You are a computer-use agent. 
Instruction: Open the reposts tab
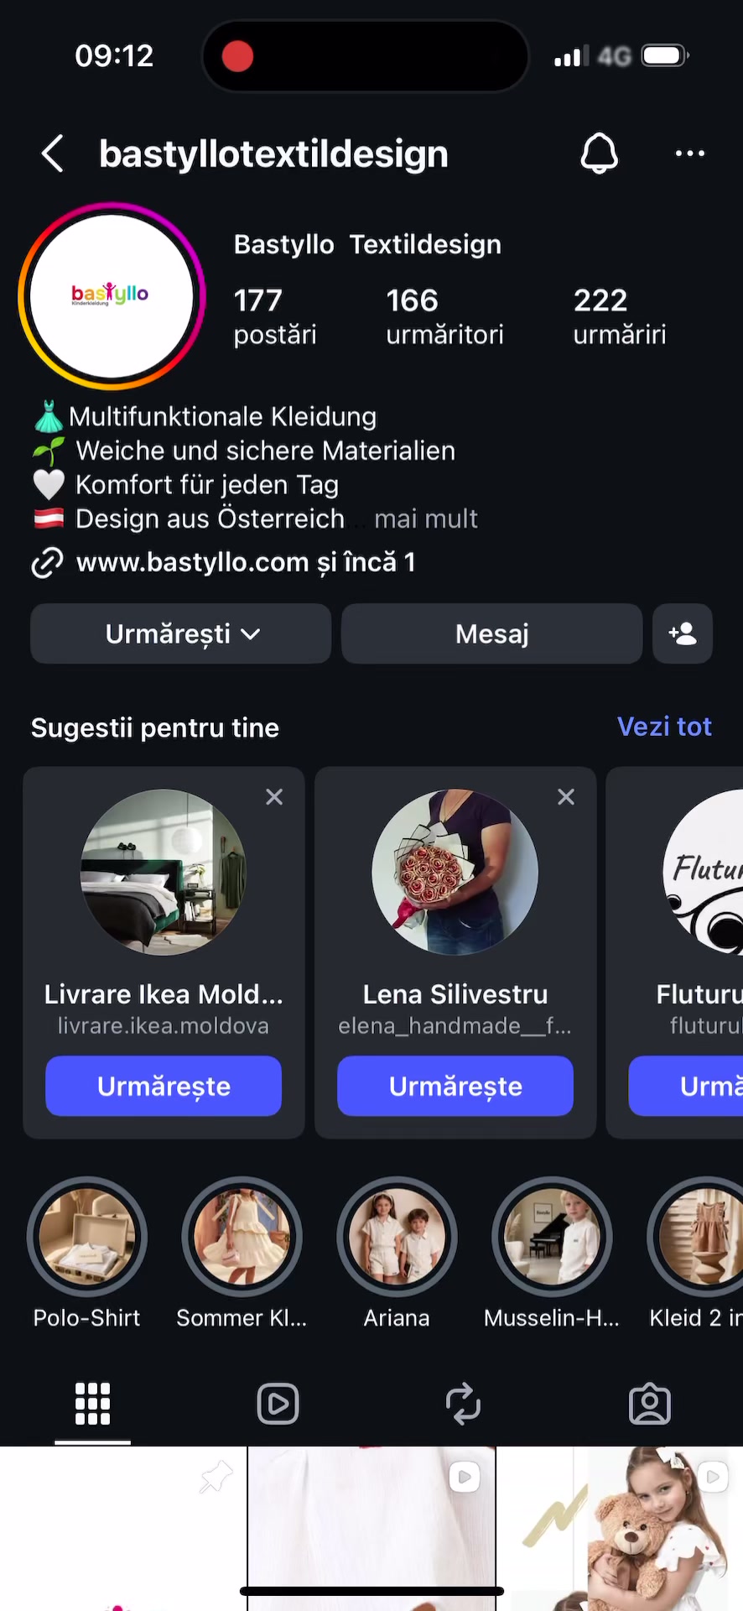coord(463,1404)
